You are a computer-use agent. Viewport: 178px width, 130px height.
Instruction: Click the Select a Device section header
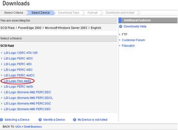pos(59,38)
